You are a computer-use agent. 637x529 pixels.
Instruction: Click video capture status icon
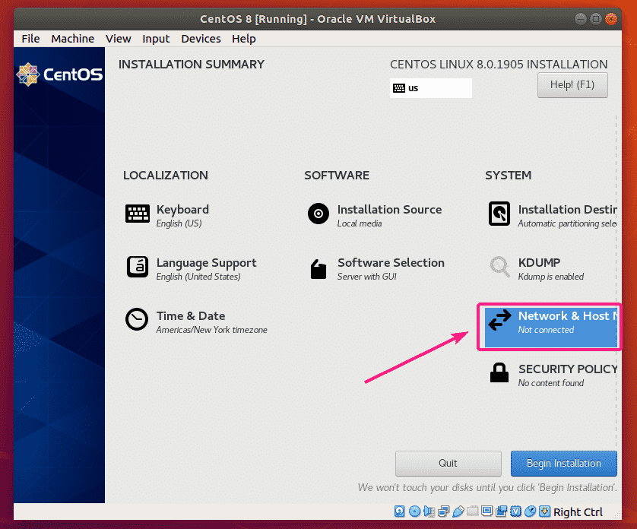[501, 511]
